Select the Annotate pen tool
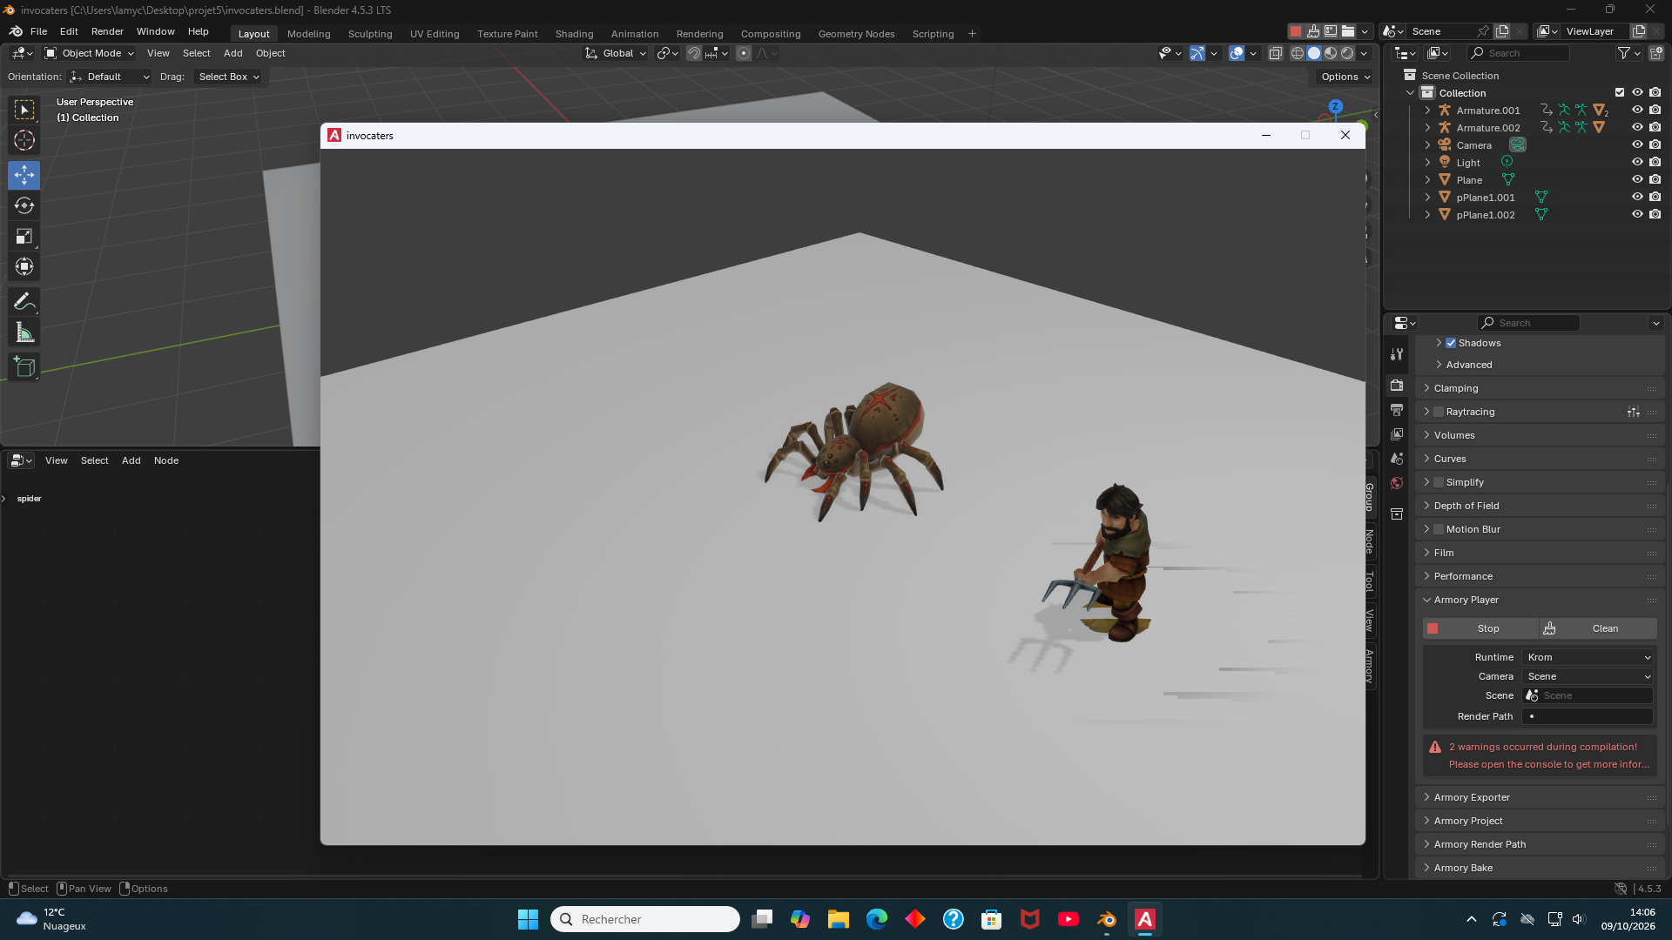1672x940 pixels. coord(24,302)
